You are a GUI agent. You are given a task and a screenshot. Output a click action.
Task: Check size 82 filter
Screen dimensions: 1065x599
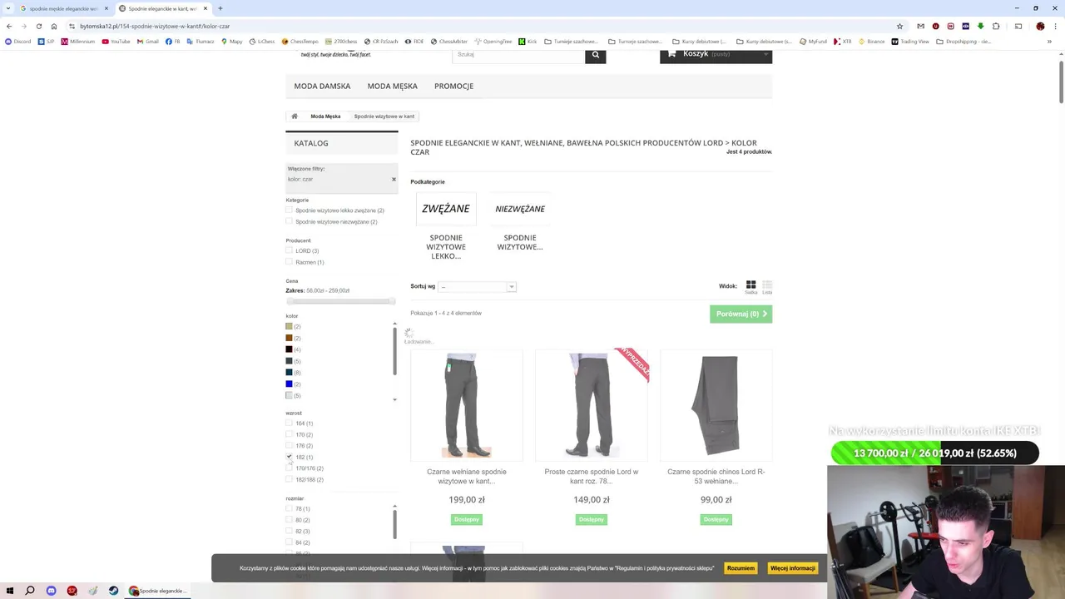(x=289, y=531)
